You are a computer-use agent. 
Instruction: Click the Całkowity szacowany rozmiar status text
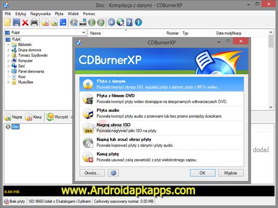(x=124, y=202)
